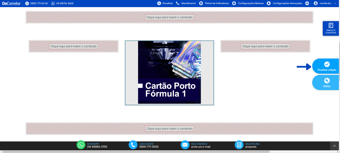
Task: Open the Painel de Indicadores menu
Action: coord(217,3)
